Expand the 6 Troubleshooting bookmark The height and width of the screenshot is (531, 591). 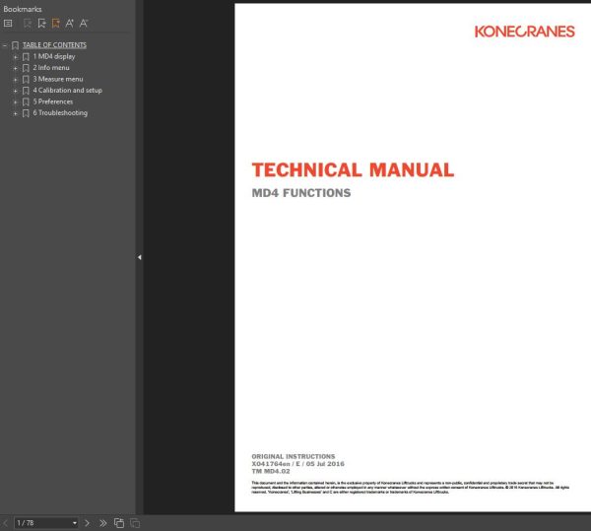16,113
